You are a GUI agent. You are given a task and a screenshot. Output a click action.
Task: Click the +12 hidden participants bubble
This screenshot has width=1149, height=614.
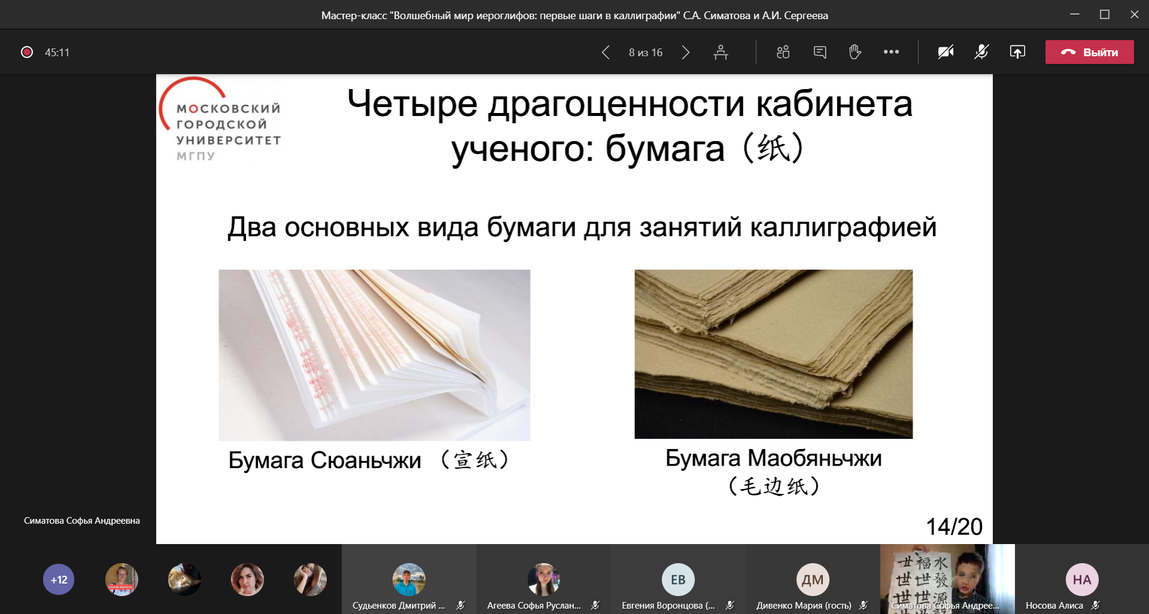(x=58, y=579)
